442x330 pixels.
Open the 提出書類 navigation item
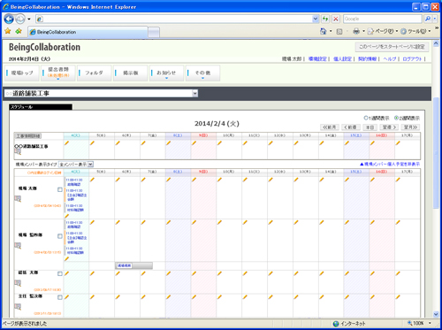pos(58,73)
